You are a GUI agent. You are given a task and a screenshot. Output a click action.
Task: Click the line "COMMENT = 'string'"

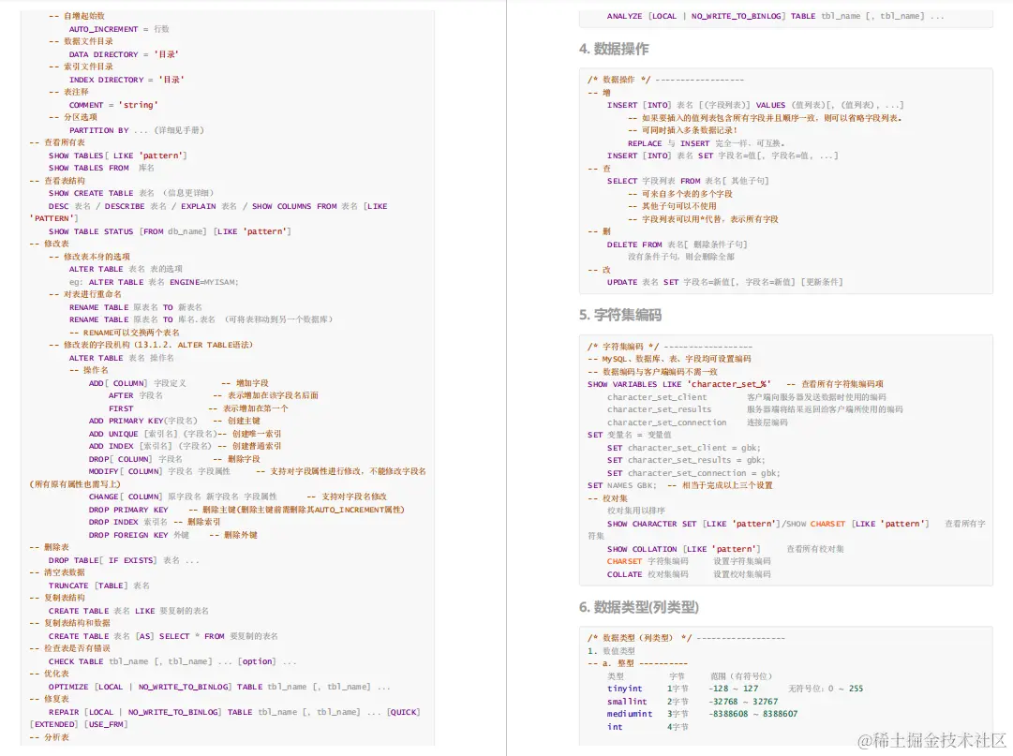(x=113, y=105)
